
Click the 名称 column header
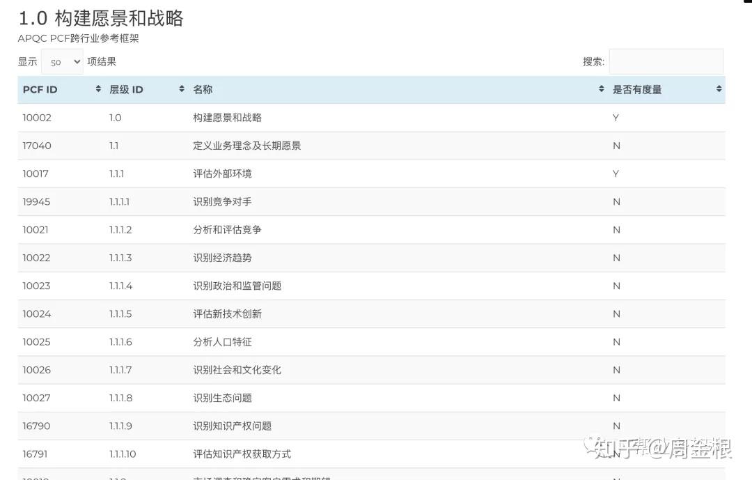(x=202, y=89)
